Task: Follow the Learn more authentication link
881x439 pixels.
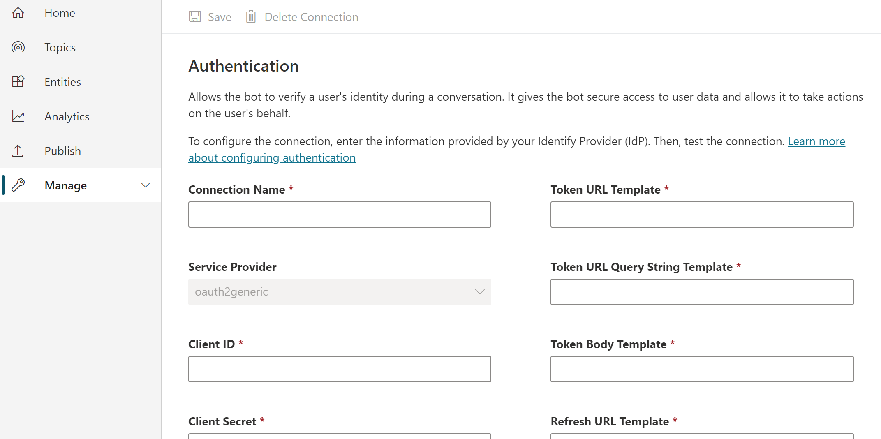Action: pos(816,141)
